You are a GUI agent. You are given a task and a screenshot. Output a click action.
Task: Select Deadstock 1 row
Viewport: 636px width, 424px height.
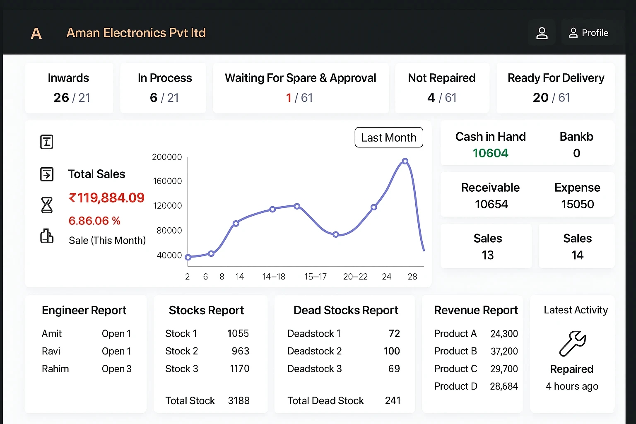pyautogui.click(x=344, y=334)
